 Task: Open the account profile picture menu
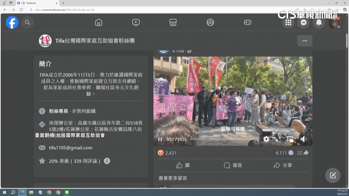[x=334, y=22]
